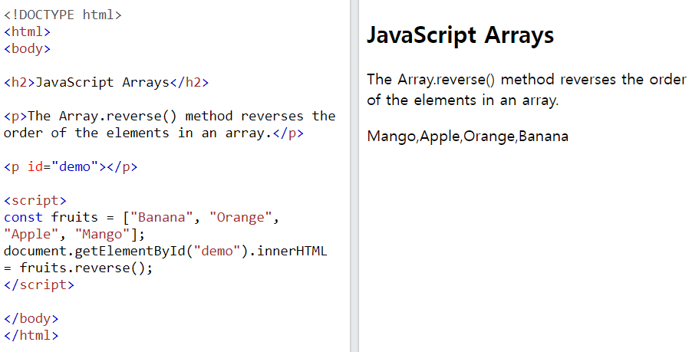
Task: Click result text 'The Array.reverse() method reverses the order'
Action: click(x=526, y=80)
